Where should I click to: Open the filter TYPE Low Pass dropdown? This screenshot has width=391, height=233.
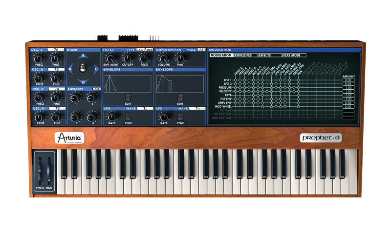[144, 50]
